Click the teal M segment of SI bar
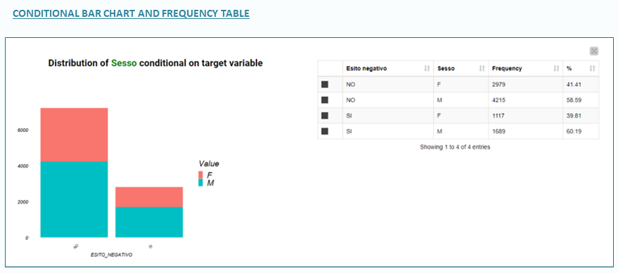Screen dimensions: 618x273 (x=149, y=222)
